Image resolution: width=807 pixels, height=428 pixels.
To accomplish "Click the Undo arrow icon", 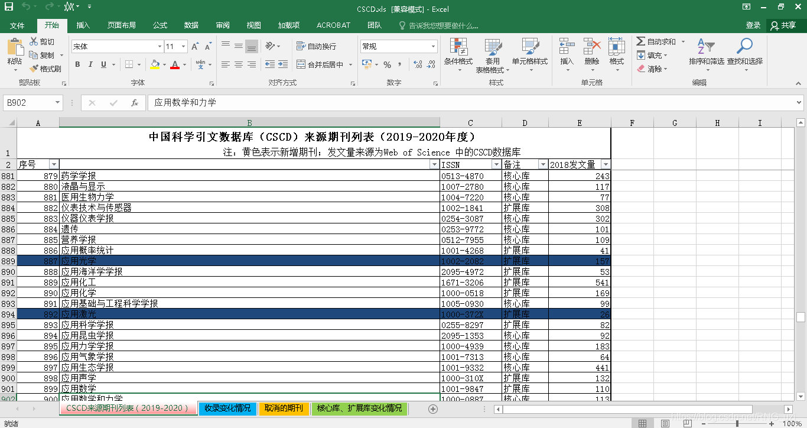I will (x=27, y=7).
